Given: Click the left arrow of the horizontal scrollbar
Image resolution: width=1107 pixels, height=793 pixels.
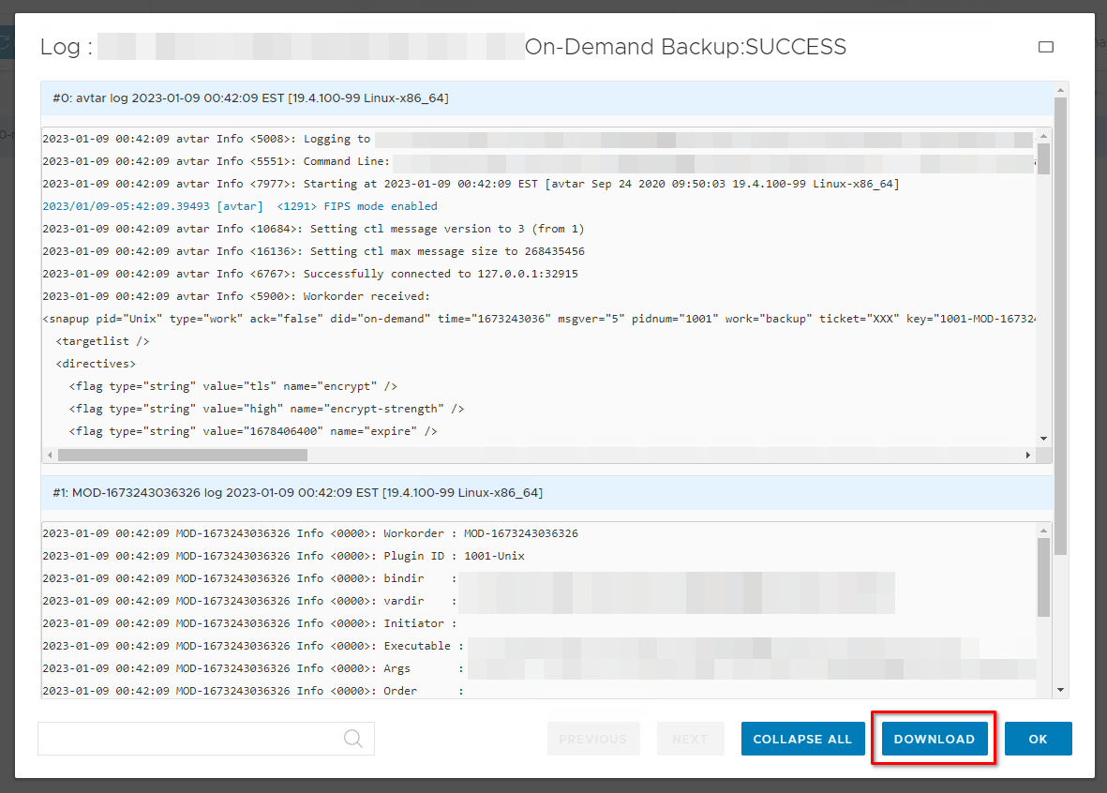Looking at the screenshot, I should coord(49,455).
